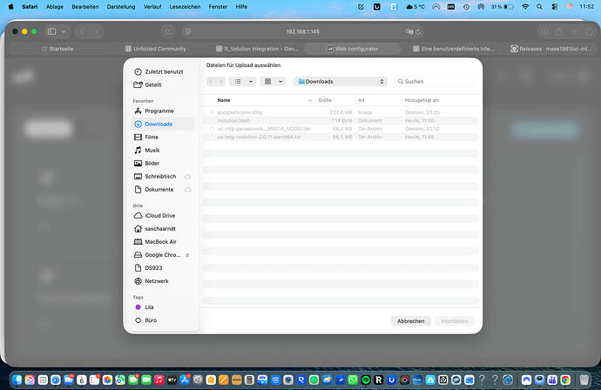Expand the Downloads location popup menu
Screen dimensions: 601x390
coord(340,81)
